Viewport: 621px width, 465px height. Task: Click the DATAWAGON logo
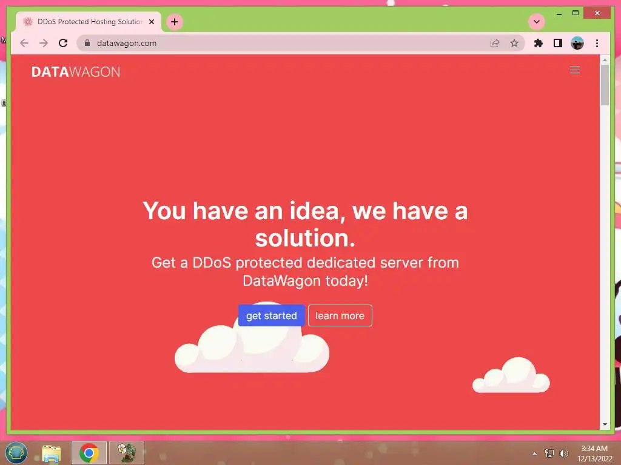(x=76, y=72)
